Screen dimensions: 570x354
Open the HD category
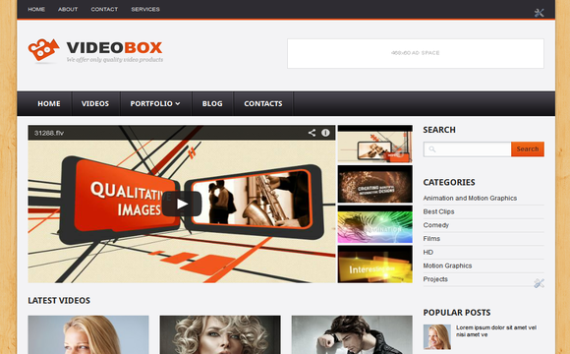[x=427, y=252]
